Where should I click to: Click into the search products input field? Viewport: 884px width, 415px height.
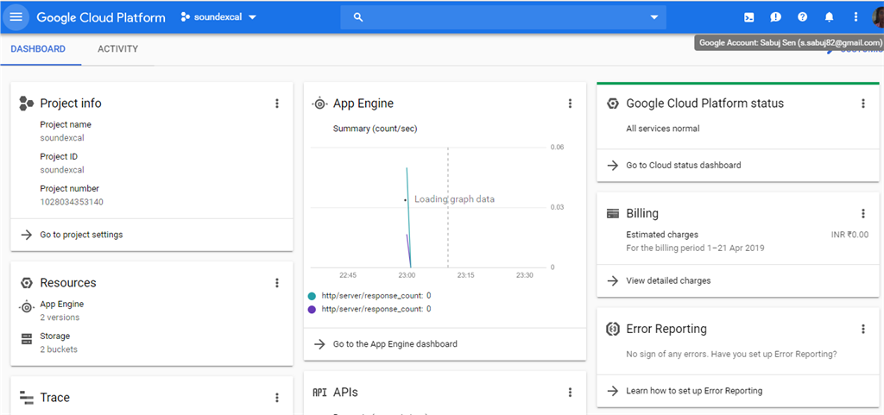(x=501, y=17)
